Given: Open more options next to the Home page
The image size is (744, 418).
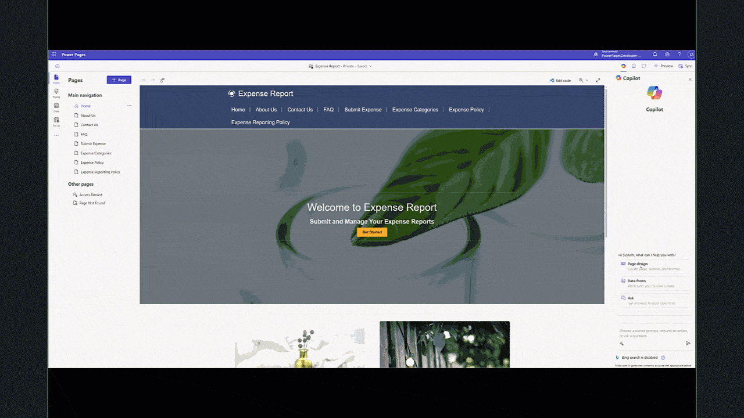Looking at the screenshot, I should coord(129,106).
